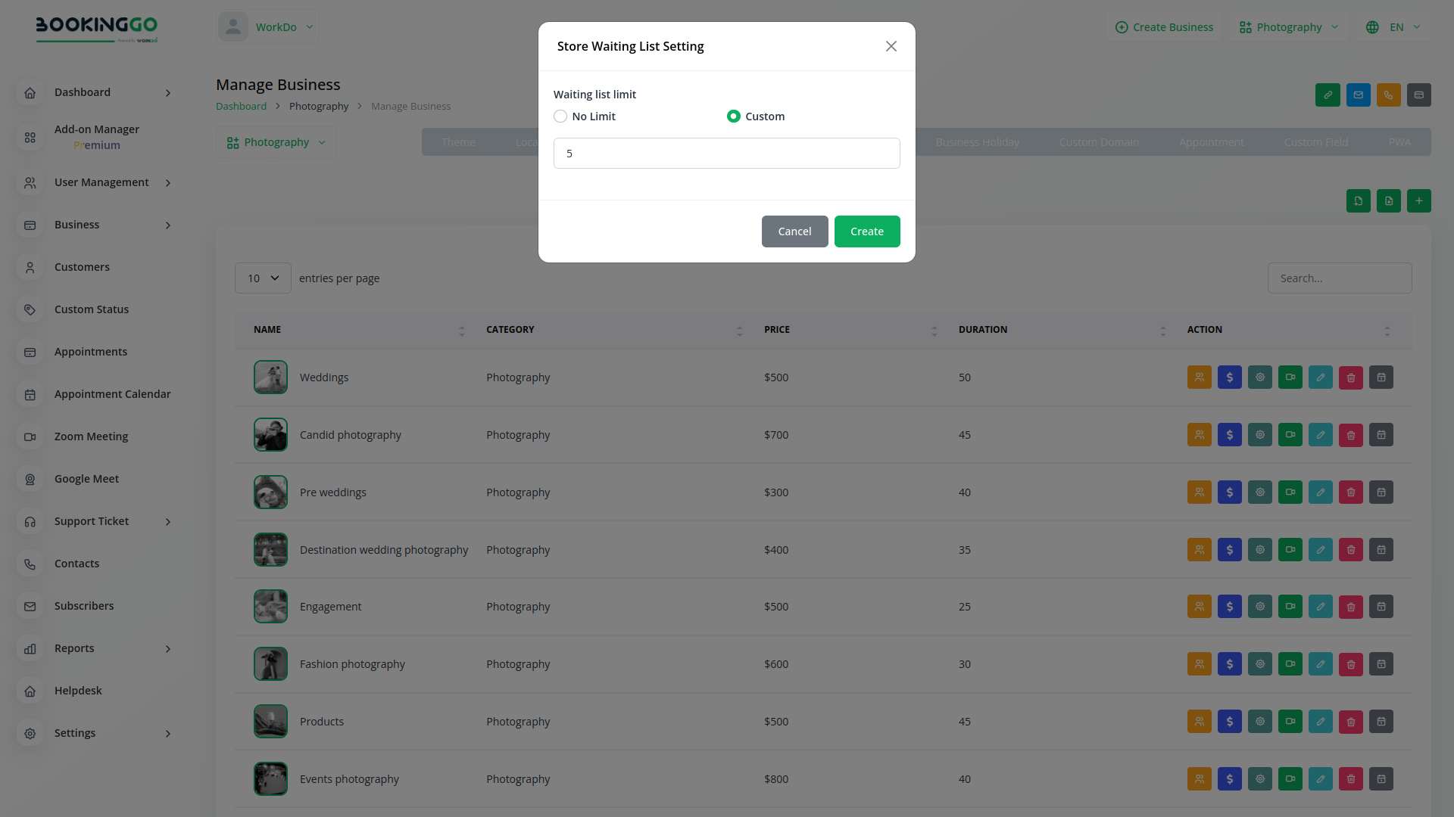Close the Store Waiting List Setting dialog
Image resolution: width=1454 pixels, height=817 pixels.
[x=891, y=46]
